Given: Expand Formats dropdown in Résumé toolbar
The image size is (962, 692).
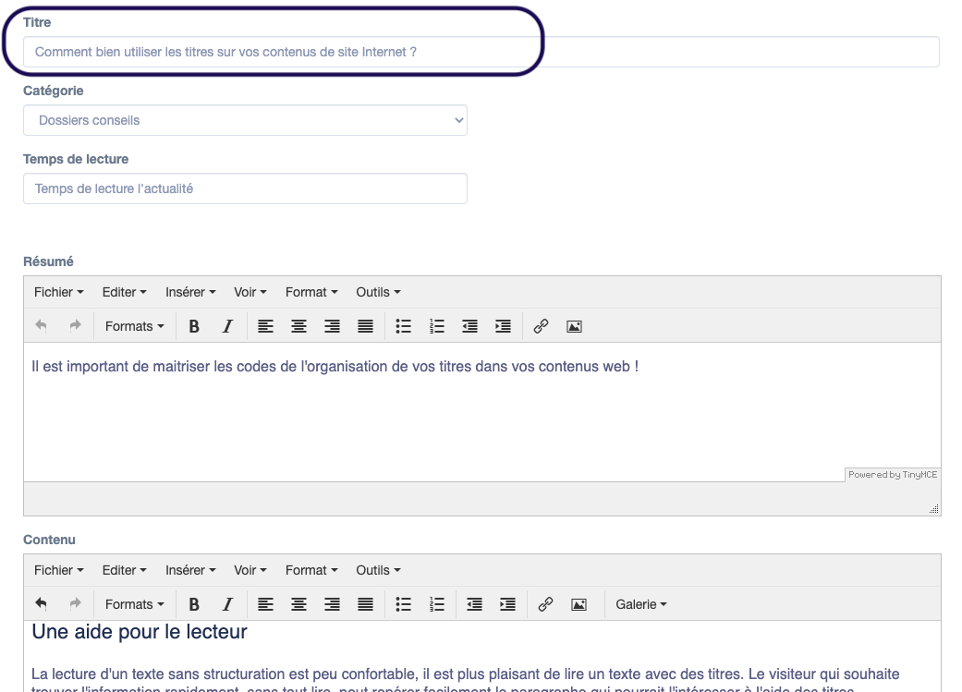Looking at the screenshot, I should pos(134,326).
